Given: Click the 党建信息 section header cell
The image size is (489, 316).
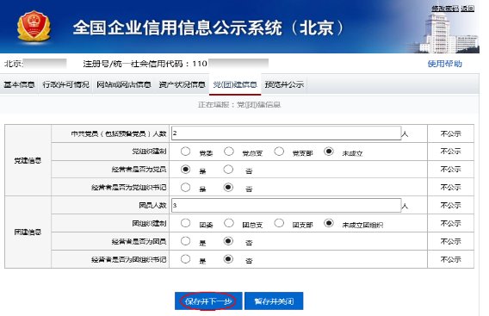Looking at the screenshot, I should (x=28, y=160).
